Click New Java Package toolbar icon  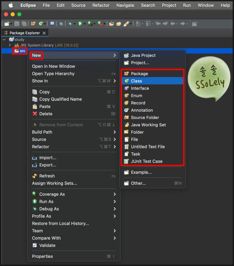click(x=33, y=24)
